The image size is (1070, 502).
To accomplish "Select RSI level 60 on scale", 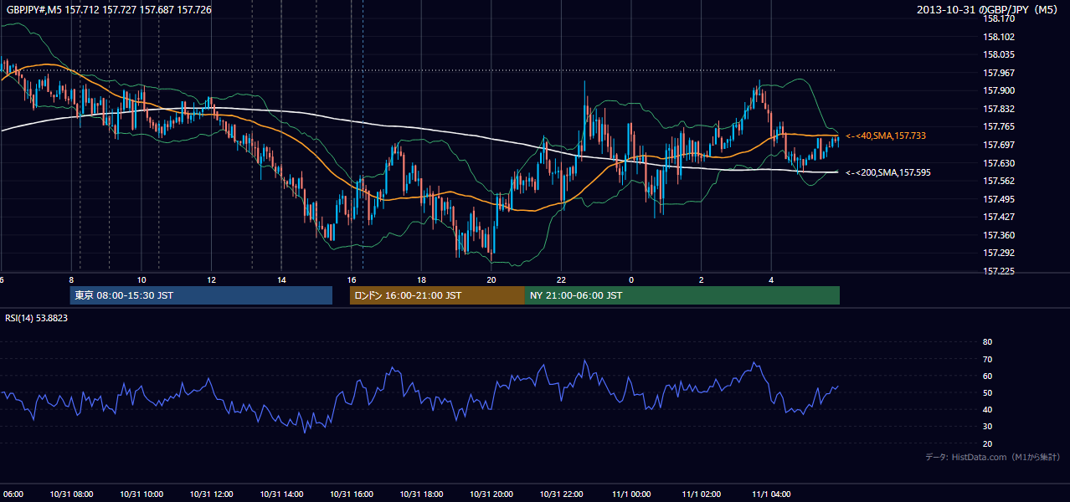I will [x=987, y=376].
